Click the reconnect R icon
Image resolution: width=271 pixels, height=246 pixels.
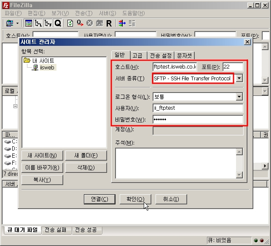(109, 23)
